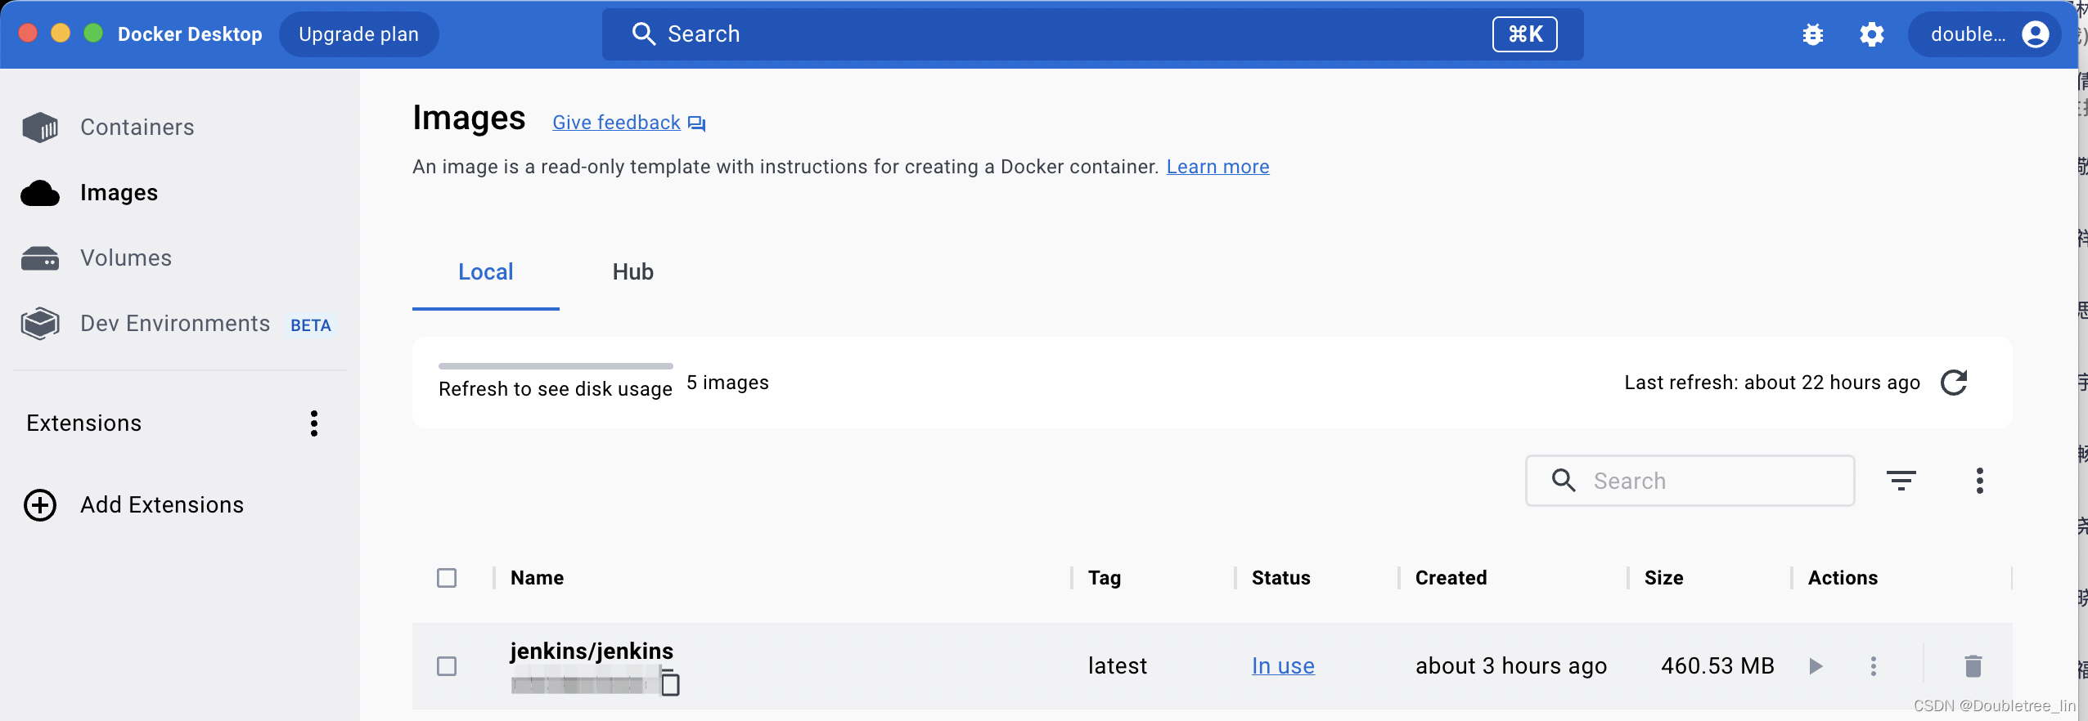Image resolution: width=2088 pixels, height=721 pixels.
Task: Switch to the Hub tab
Action: click(x=632, y=272)
